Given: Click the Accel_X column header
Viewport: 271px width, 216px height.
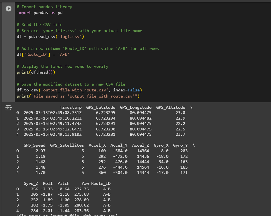Looking at the screenshot, I should [x=97, y=145].
